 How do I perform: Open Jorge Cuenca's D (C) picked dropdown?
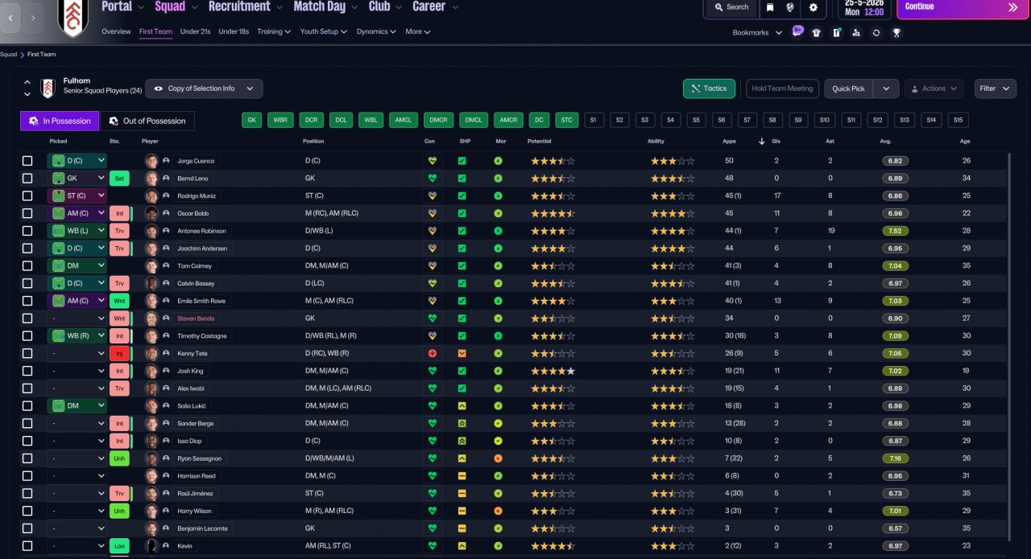point(77,161)
